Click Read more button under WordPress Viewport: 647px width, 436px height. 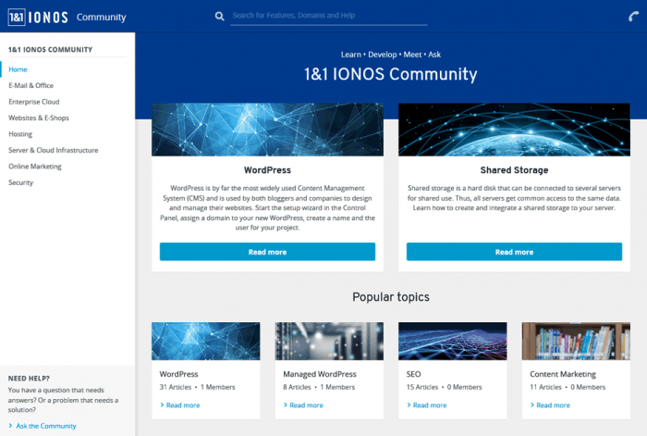click(267, 252)
